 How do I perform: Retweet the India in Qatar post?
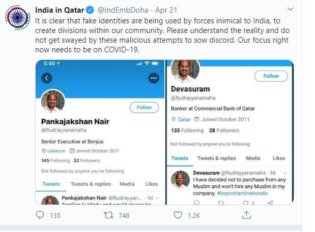pyautogui.click(x=108, y=215)
